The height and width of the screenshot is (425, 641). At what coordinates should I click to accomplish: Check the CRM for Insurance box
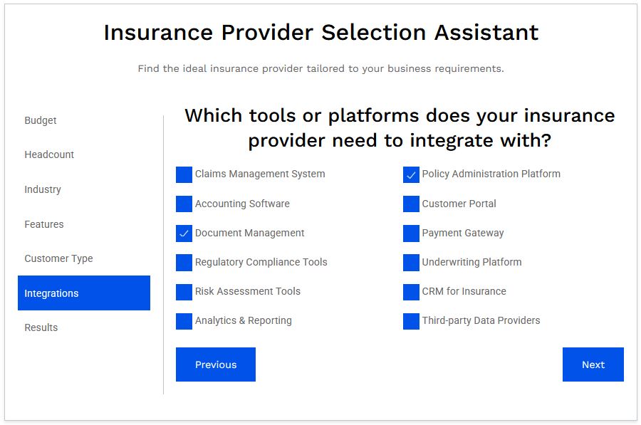click(x=411, y=292)
